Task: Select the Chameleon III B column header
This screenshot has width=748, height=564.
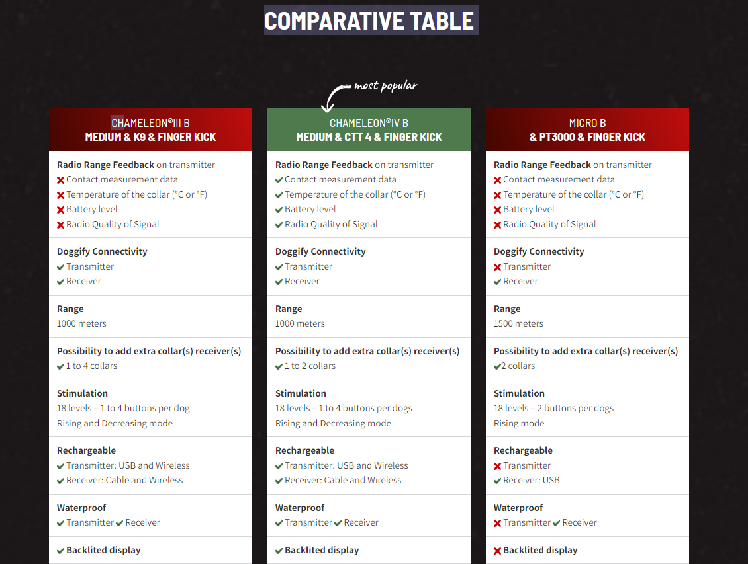Action: point(151,130)
